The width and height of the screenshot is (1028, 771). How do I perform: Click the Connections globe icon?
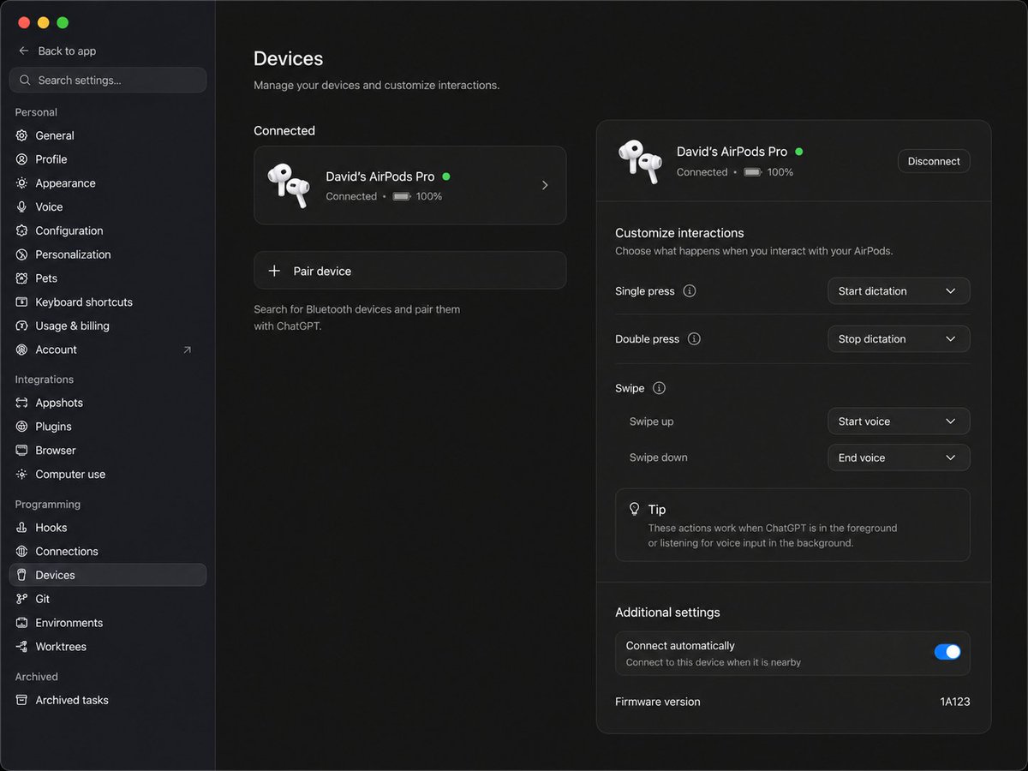click(22, 552)
